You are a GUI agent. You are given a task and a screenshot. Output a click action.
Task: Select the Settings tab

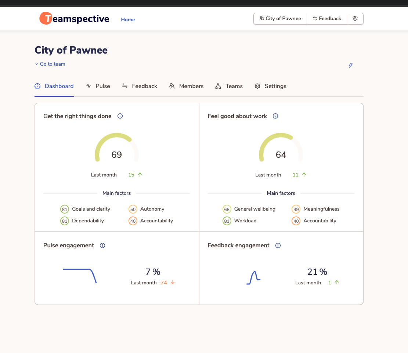click(270, 86)
